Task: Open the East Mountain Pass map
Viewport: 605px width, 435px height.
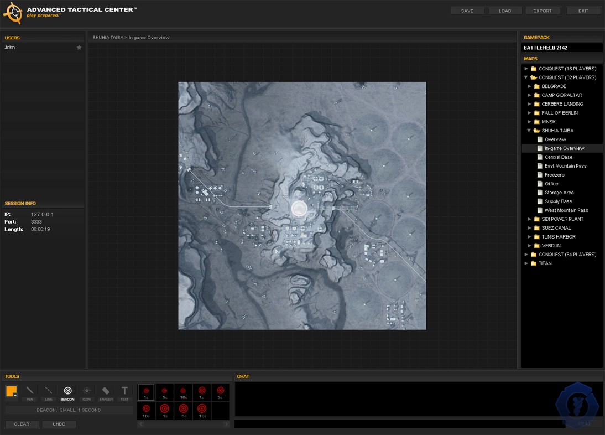Action: point(565,167)
